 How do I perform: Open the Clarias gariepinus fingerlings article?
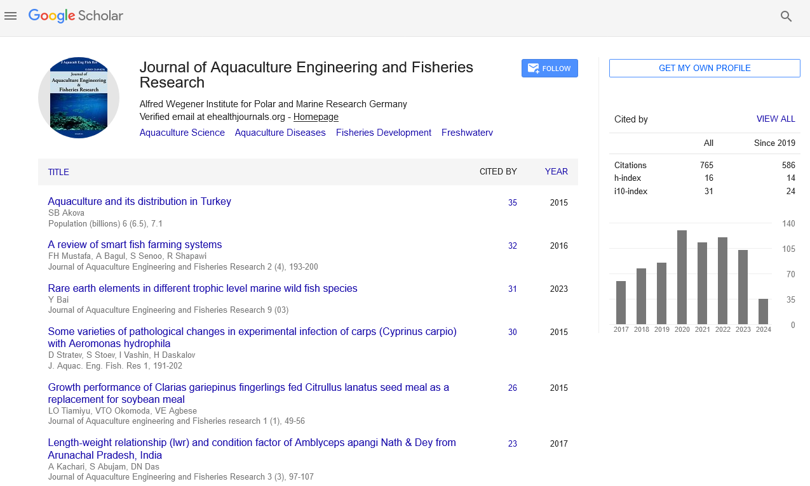[248, 393]
